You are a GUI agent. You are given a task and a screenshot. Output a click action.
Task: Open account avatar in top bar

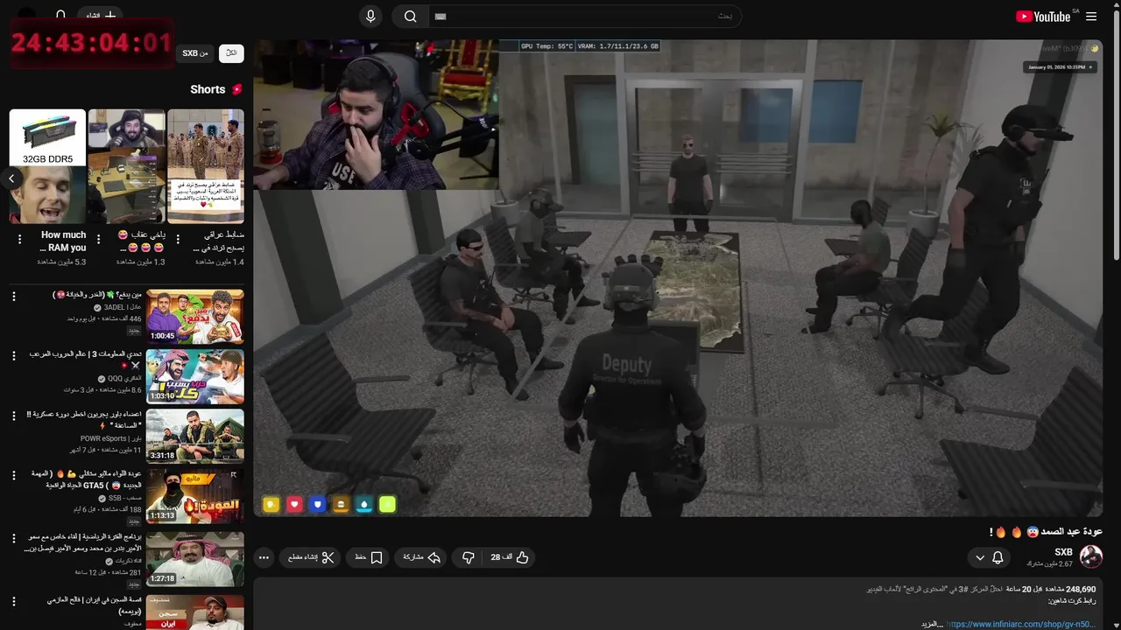click(x=27, y=16)
